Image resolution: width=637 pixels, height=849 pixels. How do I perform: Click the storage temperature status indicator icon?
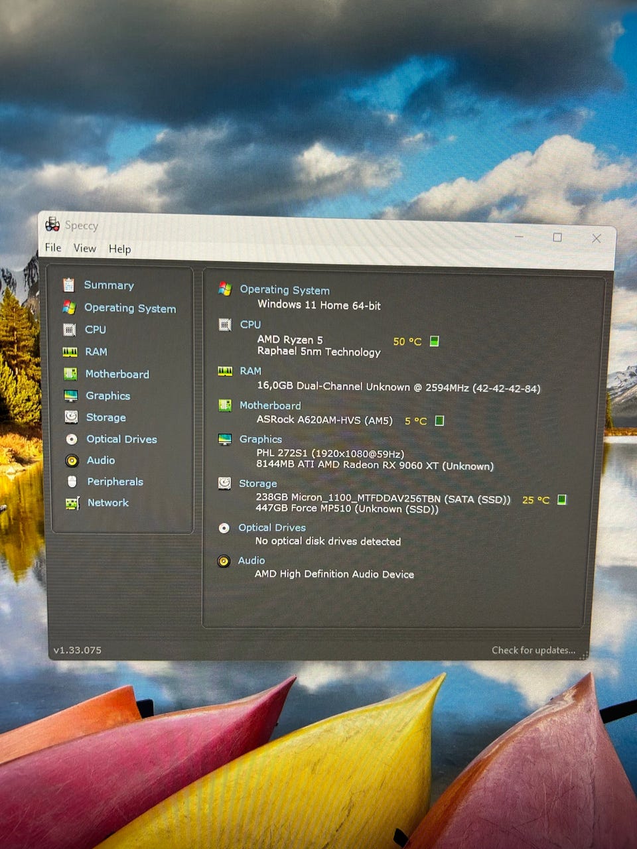coord(561,499)
